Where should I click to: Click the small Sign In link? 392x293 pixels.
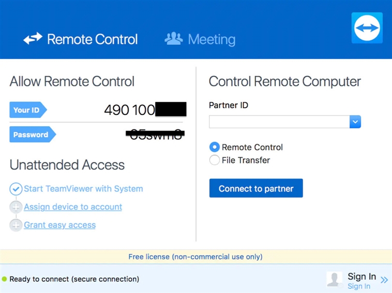coord(358,286)
